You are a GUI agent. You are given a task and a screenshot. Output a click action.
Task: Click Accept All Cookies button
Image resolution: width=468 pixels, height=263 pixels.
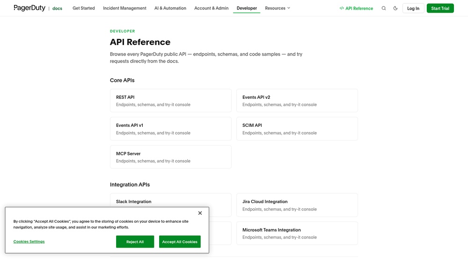[x=180, y=242]
